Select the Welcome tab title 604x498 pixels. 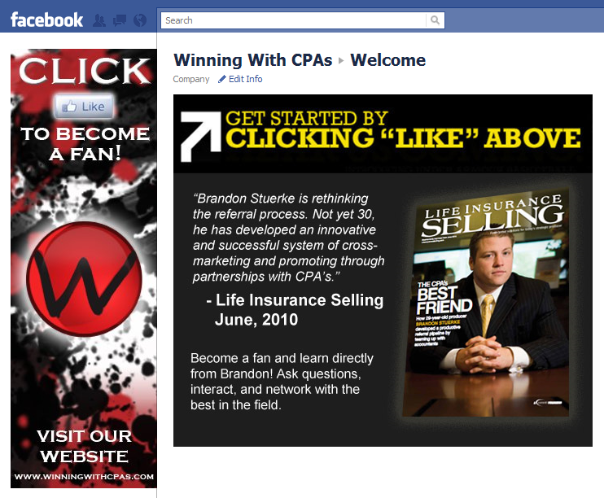[x=388, y=60]
